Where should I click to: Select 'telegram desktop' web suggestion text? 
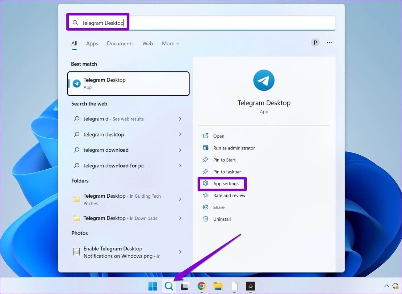[x=104, y=135]
